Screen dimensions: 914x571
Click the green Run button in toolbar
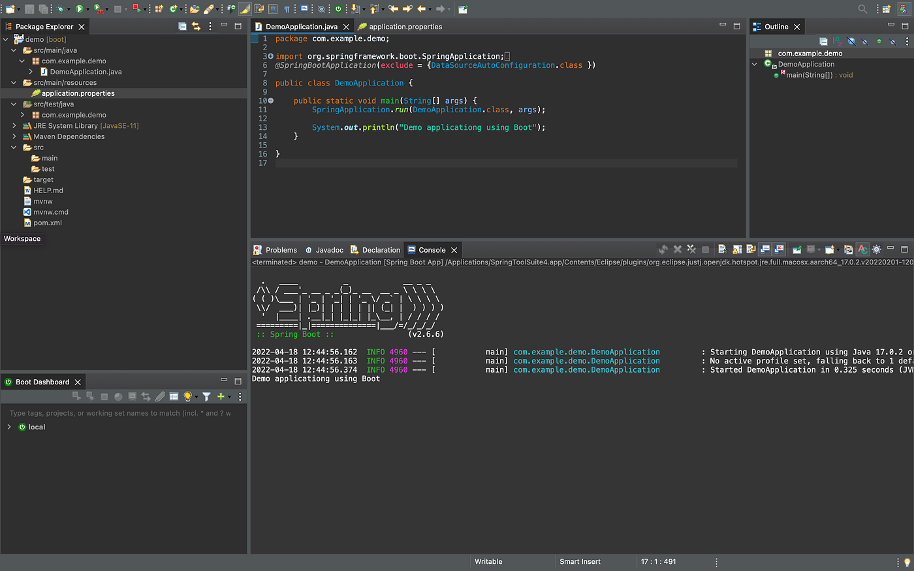coord(79,9)
